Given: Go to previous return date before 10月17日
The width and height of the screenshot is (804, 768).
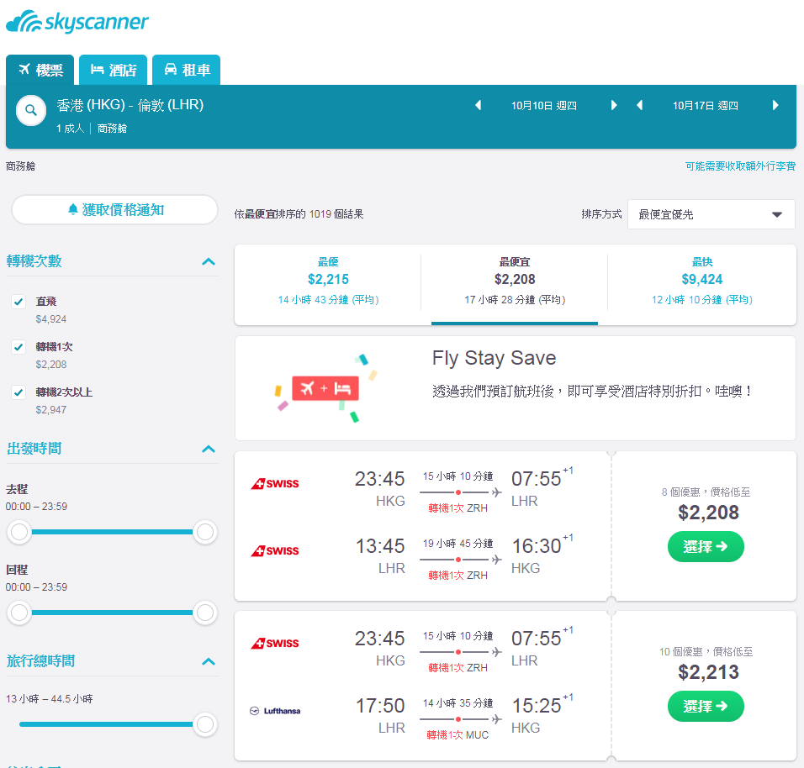Looking at the screenshot, I should pyautogui.click(x=639, y=106).
